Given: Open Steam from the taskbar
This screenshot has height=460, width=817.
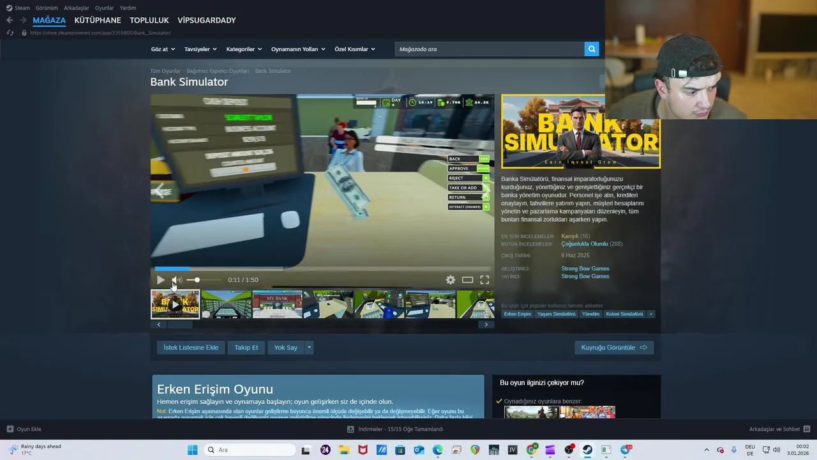Looking at the screenshot, I should coord(588,450).
